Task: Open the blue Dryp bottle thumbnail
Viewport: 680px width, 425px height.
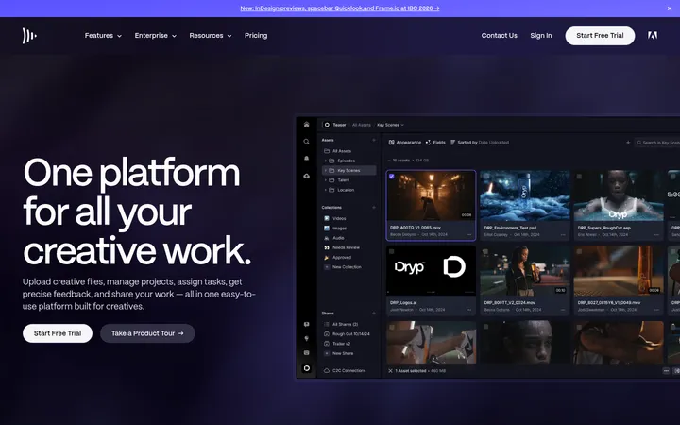Action: click(x=525, y=195)
